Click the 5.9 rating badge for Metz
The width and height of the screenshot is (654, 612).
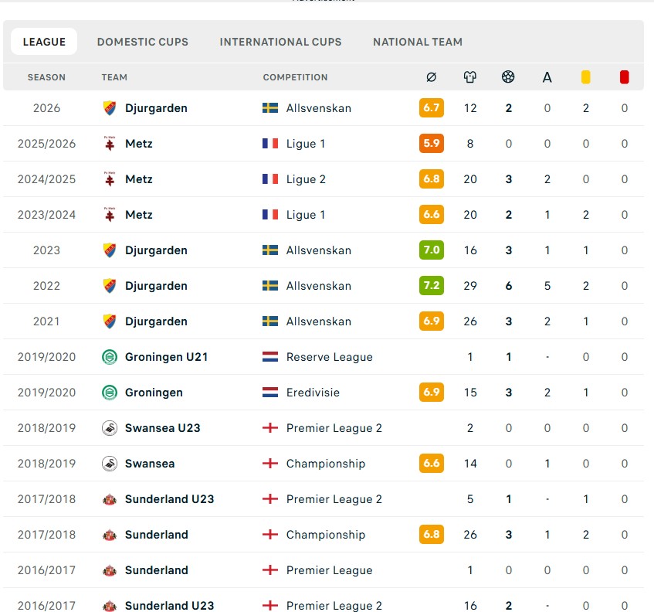(432, 144)
